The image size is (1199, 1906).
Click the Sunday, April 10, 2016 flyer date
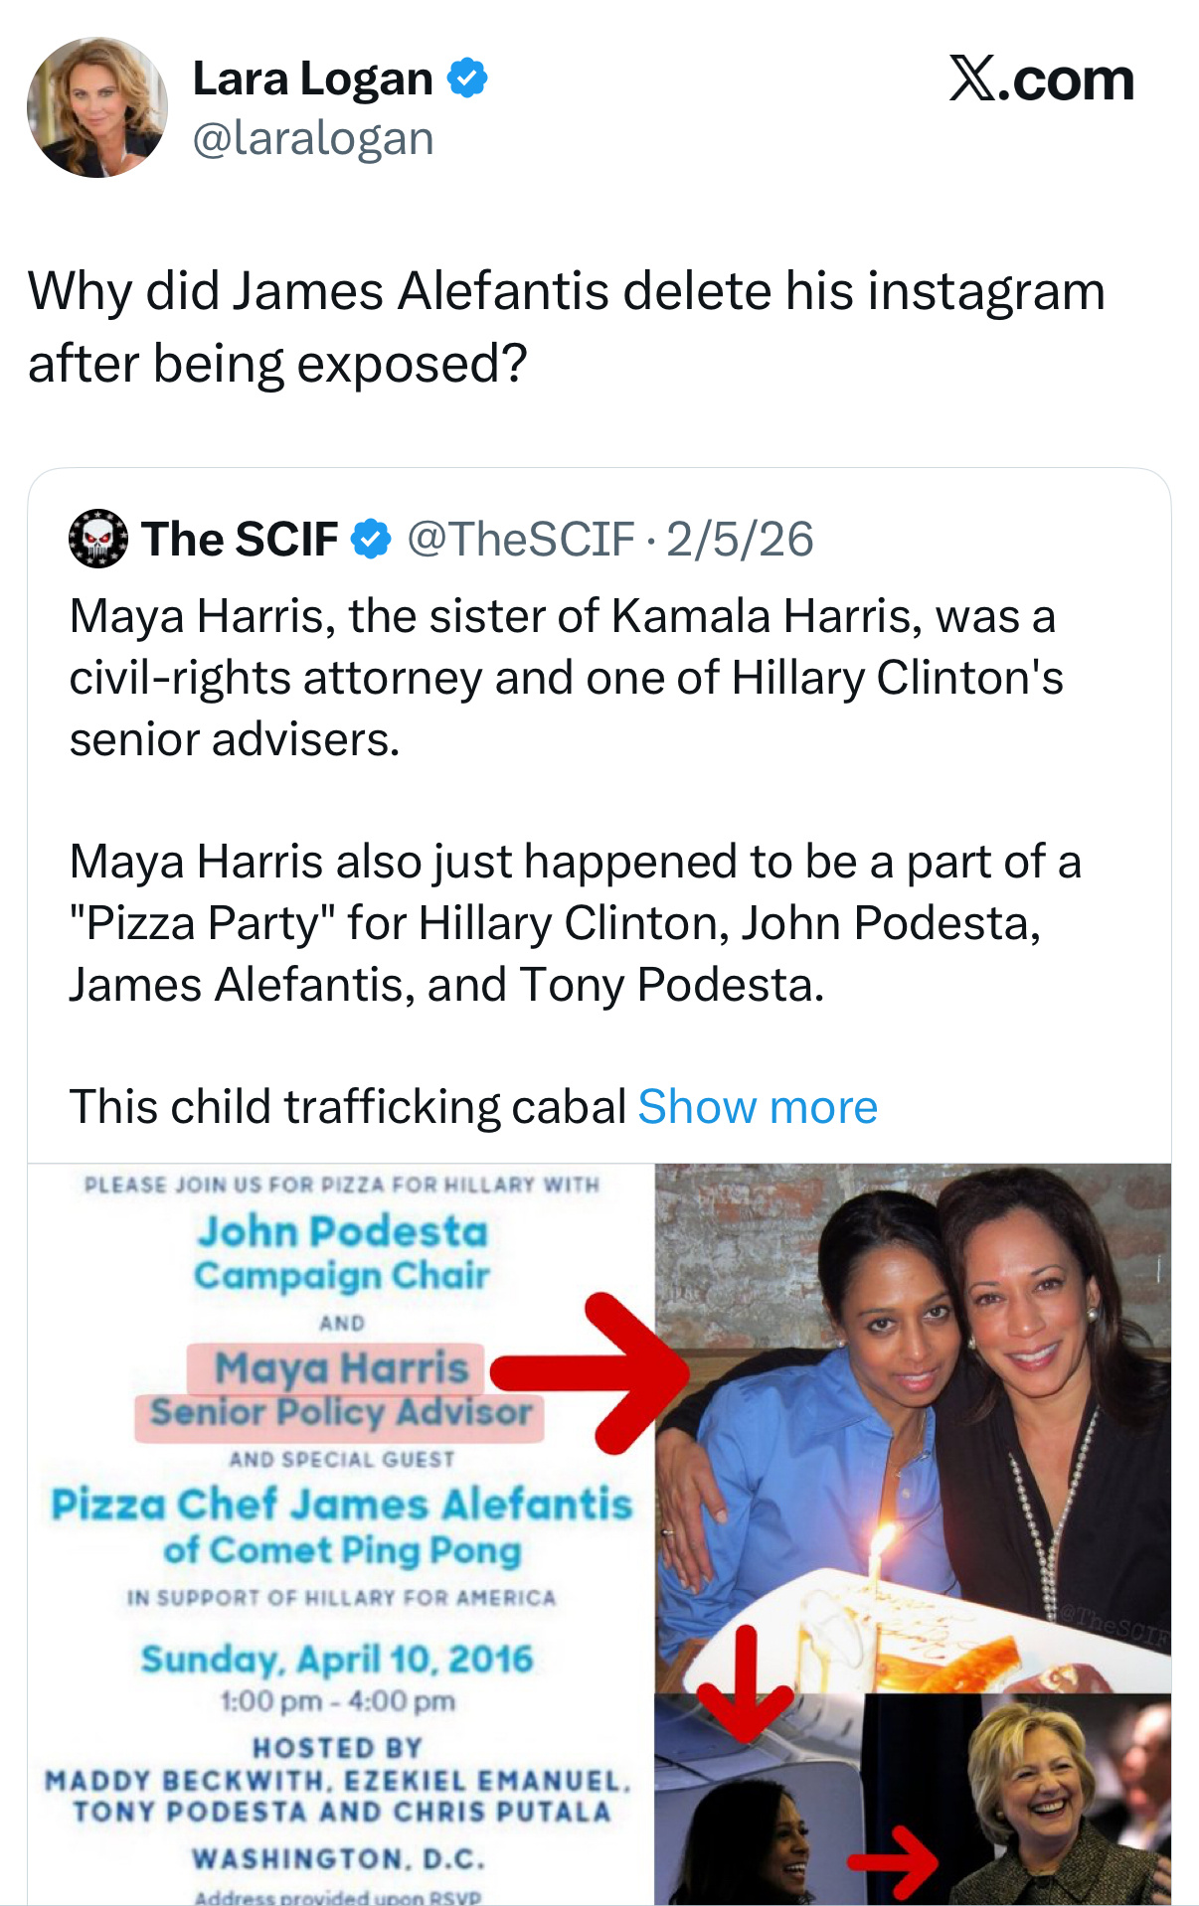pyautogui.click(x=337, y=1659)
